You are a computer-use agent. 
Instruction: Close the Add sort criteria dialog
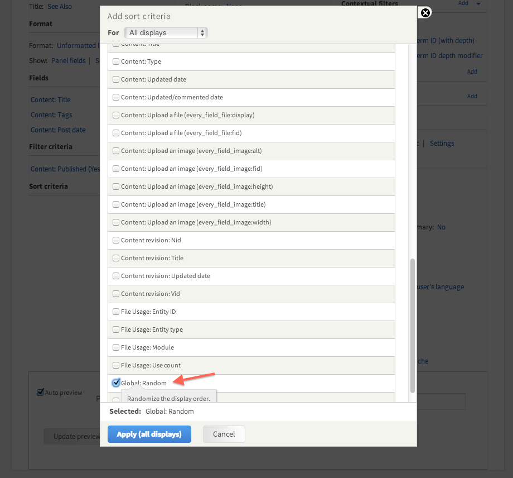pos(425,13)
